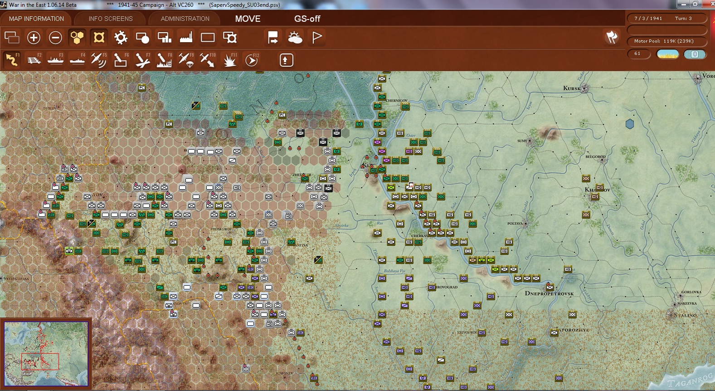Click the wheat field weather indicator
The image size is (715, 391).
click(668, 54)
